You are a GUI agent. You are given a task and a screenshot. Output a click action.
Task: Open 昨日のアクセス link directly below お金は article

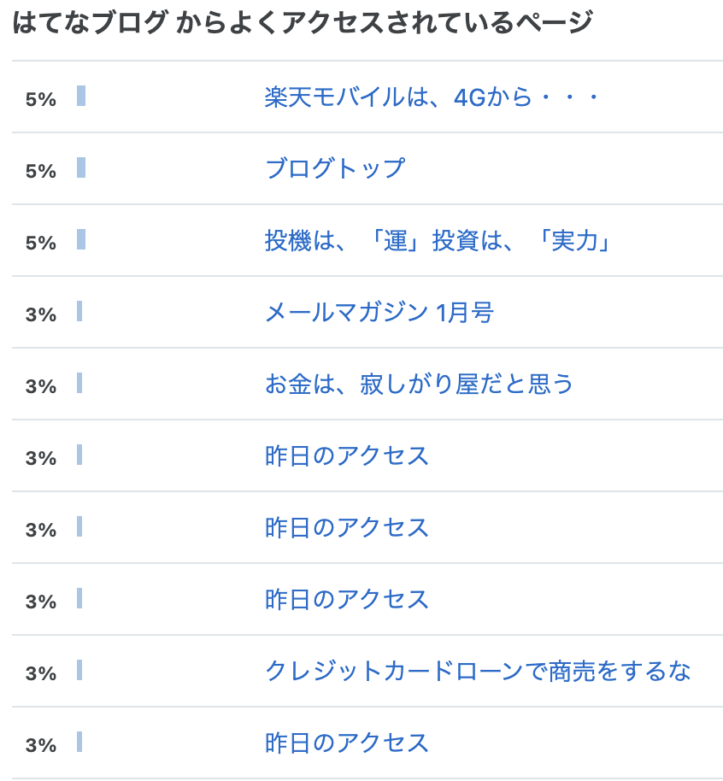tap(347, 455)
